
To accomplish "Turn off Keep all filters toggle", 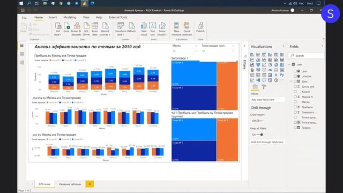I will pyautogui.click(x=260, y=135).
